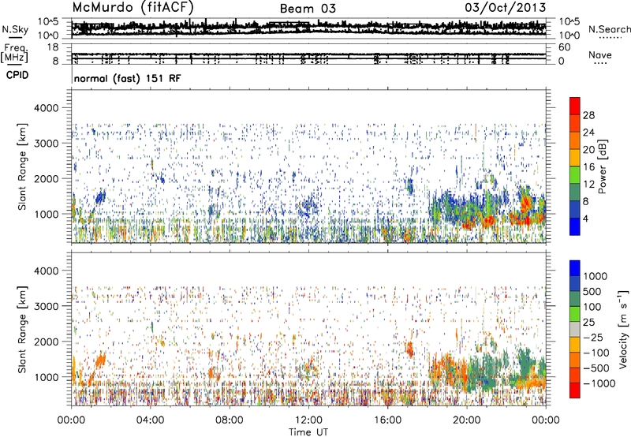Click the 'Power [dB]' color bar label
The height and width of the screenshot is (437, 631).
(602, 166)
